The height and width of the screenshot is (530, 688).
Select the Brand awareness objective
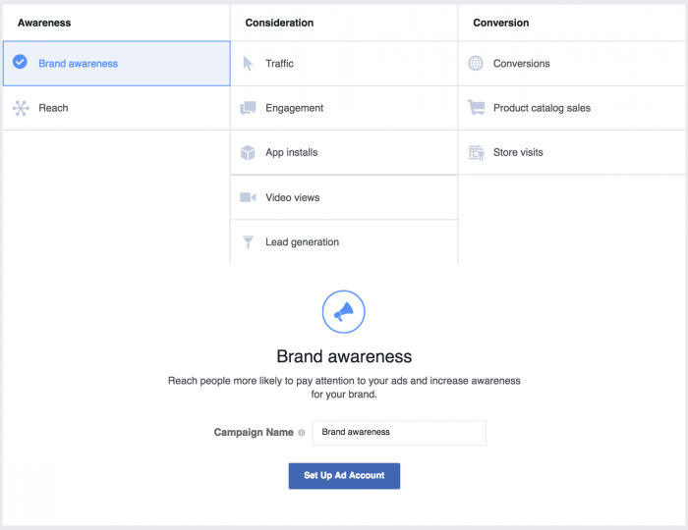tap(79, 64)
